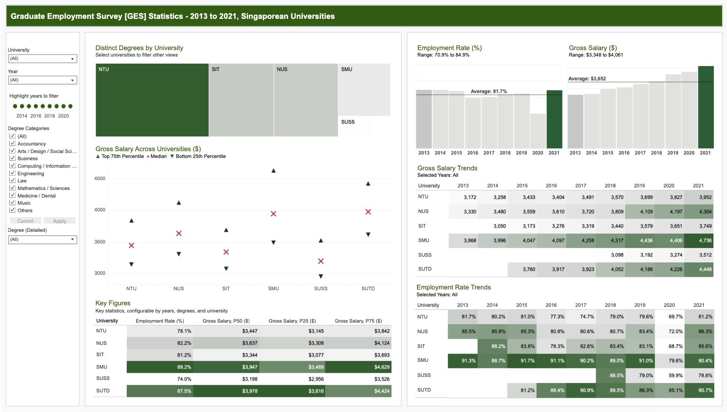Viewport: 727px width, 412px height.
Task: Click the SMU median X marker
Action: click(x=273, y=214)
